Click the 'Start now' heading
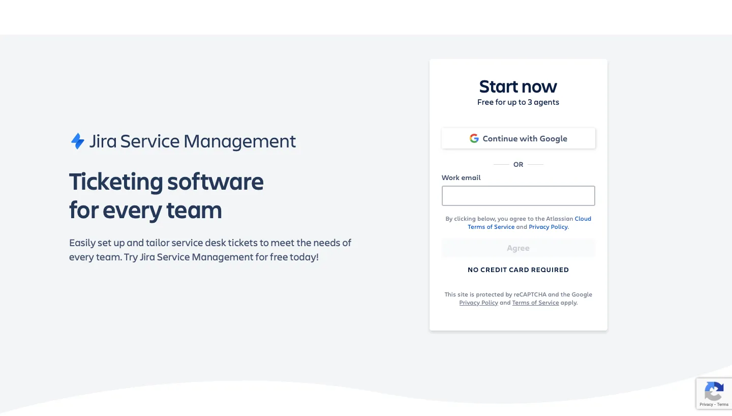The height and width of the screenshot is (416, 732). click(x=518, y=86)
